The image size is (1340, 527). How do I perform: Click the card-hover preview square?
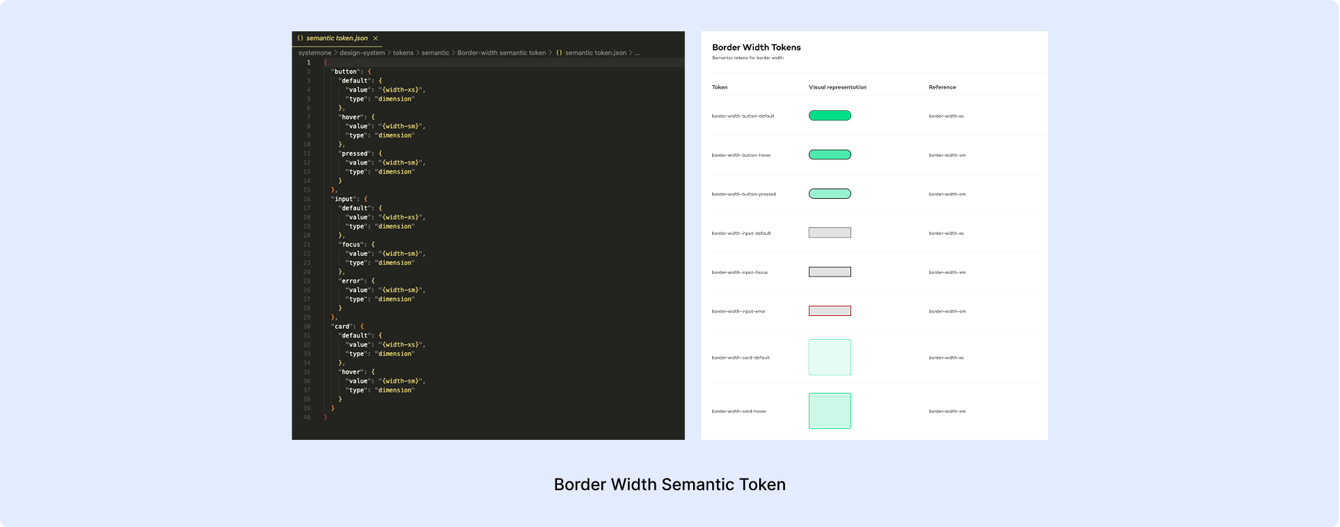point(829,411)
